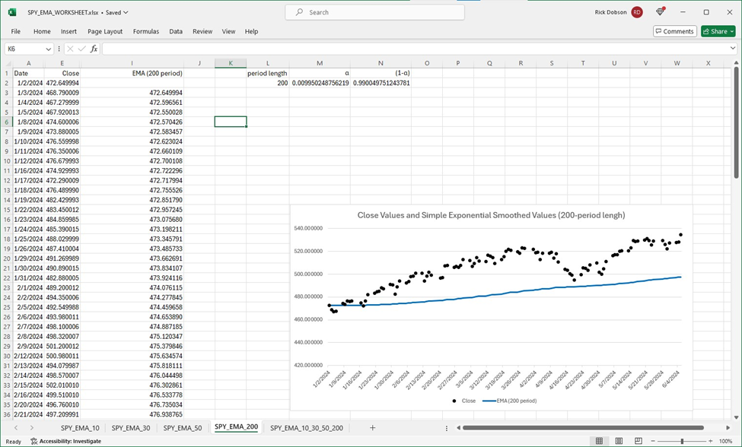Viewport: 742px width, 447px height.
Task: Switch to the Insert ribbon tab
Action: 68,31
